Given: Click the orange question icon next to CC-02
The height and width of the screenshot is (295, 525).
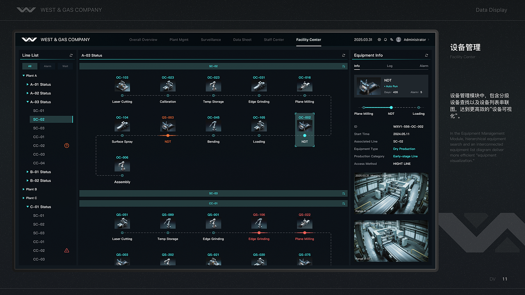Looking at the screenshot, I should click(67, 145).
